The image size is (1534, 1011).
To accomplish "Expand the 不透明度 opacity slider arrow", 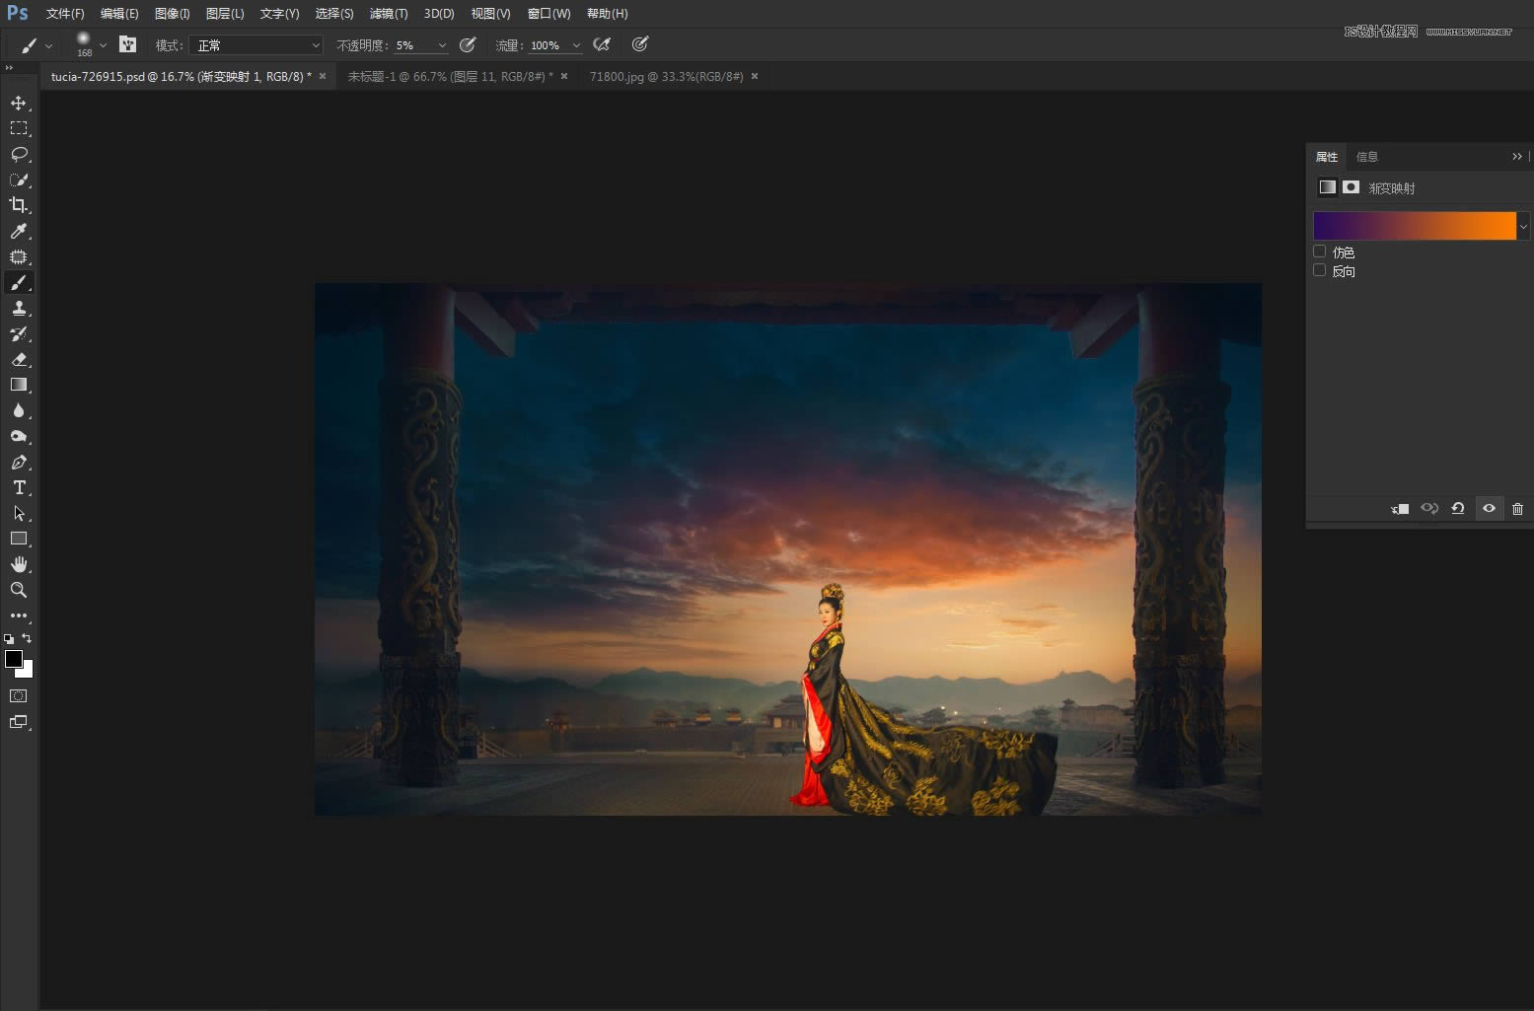I will (x=442, y=45).
